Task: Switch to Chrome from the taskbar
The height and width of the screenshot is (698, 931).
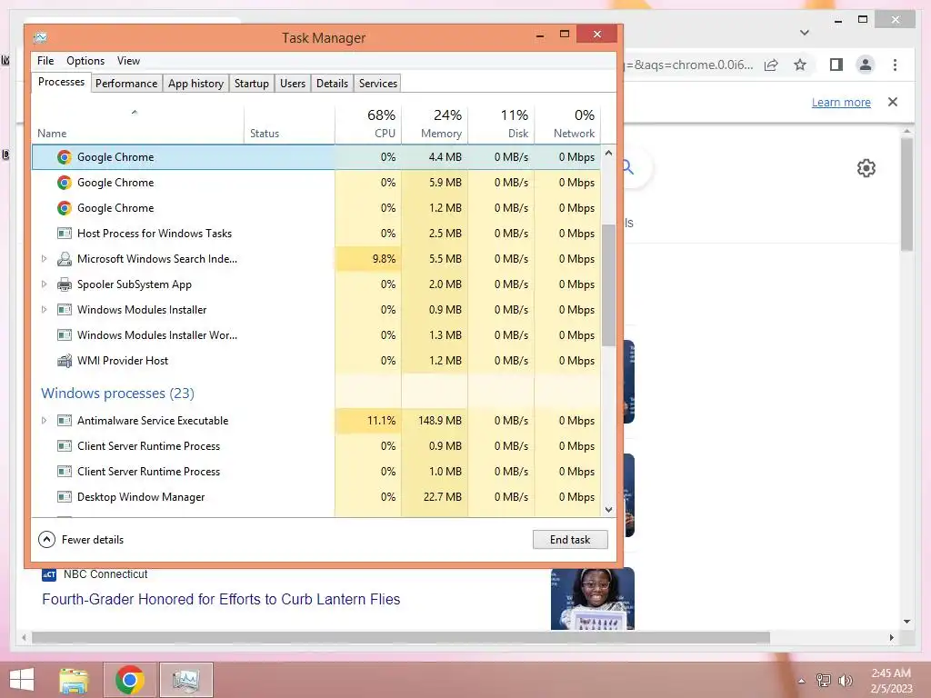Action: [129, 680]
